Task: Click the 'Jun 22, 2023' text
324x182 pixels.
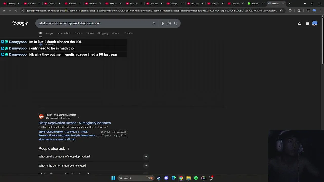Action: click(x=119, y=132)
